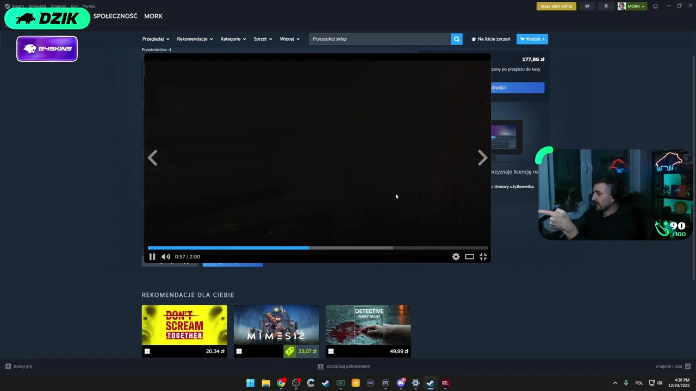Open the clock showing 4:30 PM
Screen dimensions: 696x391
click(679, 383)
